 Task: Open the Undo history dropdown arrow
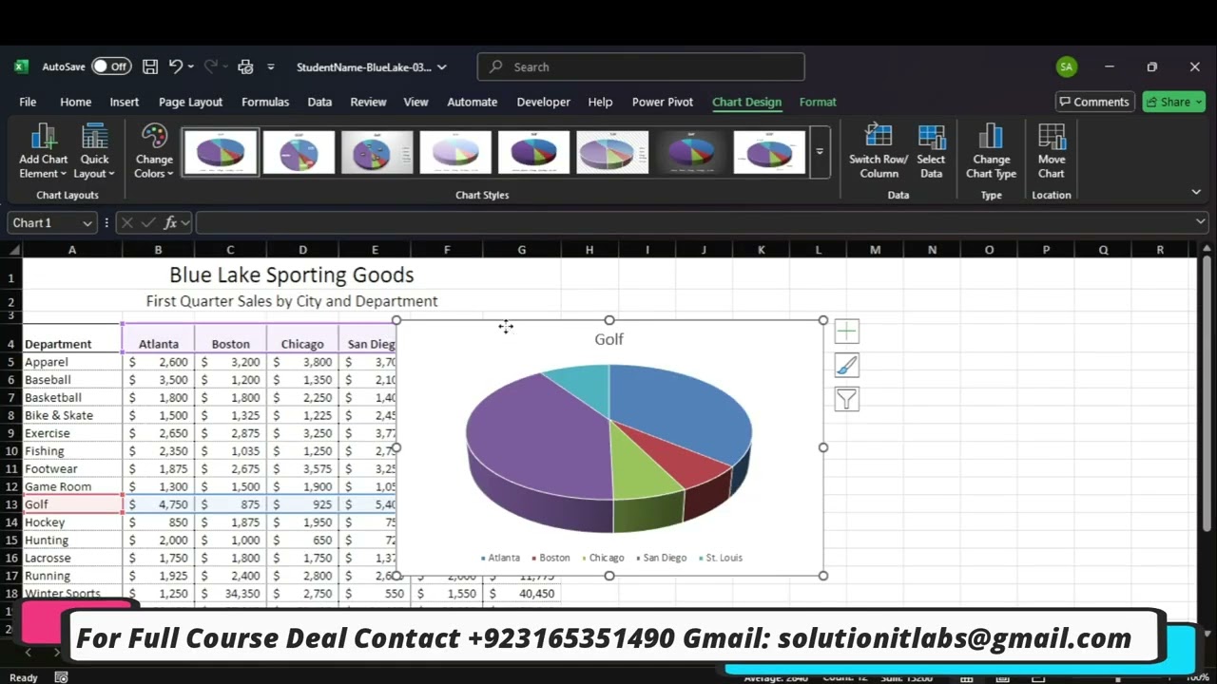click(191, 66)
